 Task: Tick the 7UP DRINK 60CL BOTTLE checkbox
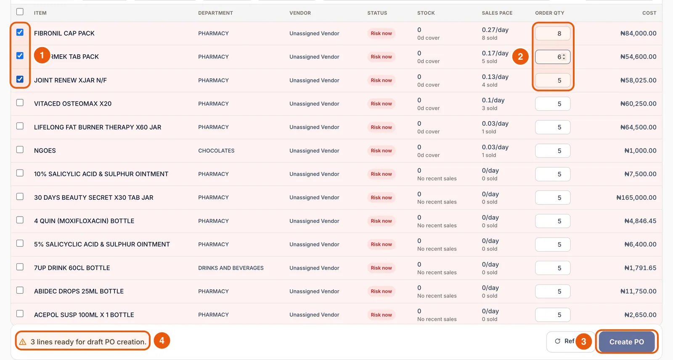20,267
